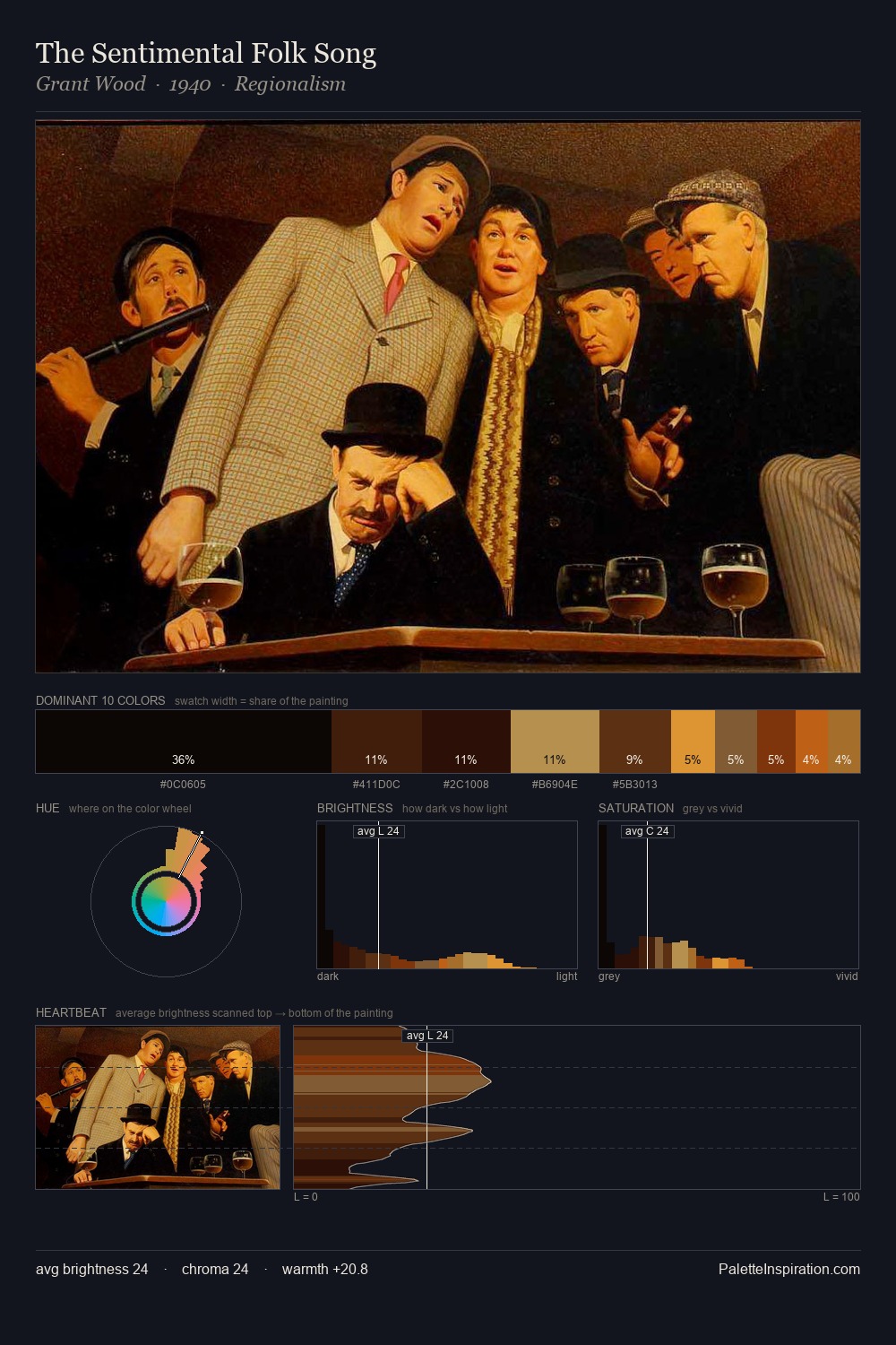
Task: Pick the #5B3013 brown swatch
Action: coord(634,742)
